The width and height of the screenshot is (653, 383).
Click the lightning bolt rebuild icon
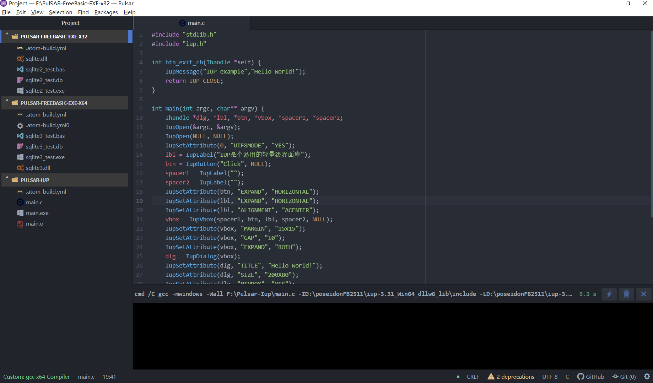pos(609,294)
